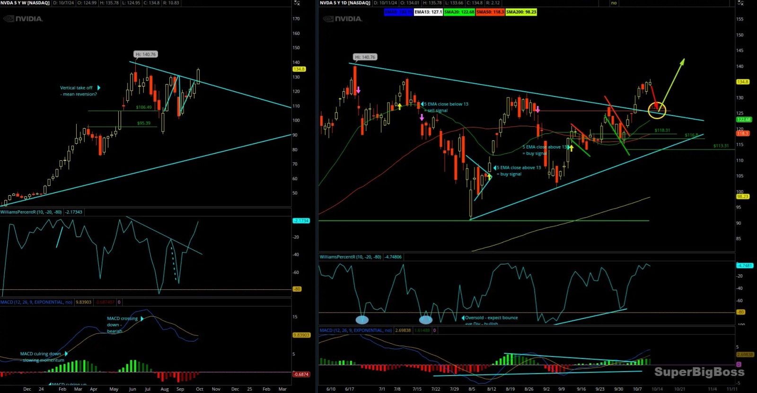Viewport: 757px width, 393px height.
Task: Maximize the daily NVDA chart cell
Action: (741, 3)
